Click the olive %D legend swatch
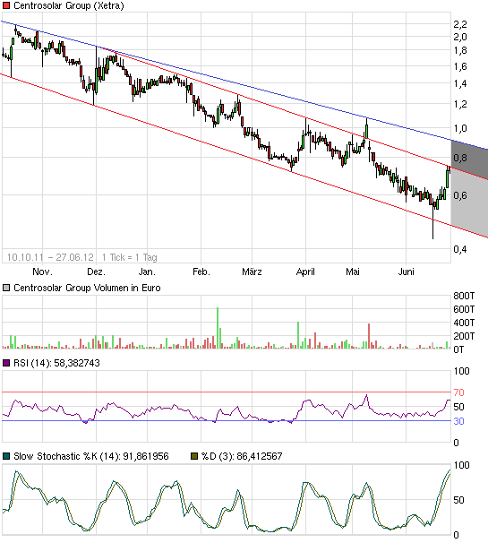Viewport: 488px width, 543px height. coord(194,456)
